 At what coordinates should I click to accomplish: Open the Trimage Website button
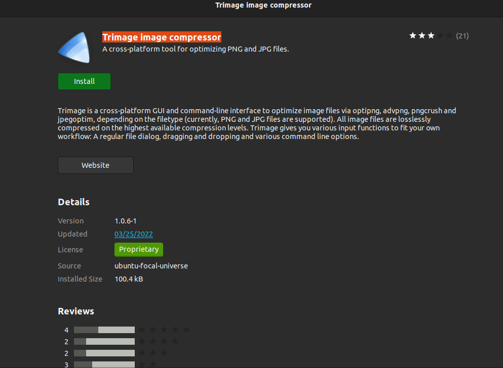coord(96,165)
